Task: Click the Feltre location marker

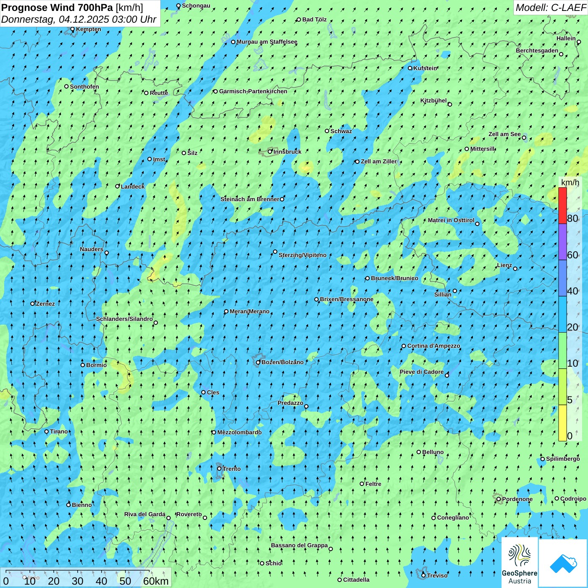Action: point(362,484)
